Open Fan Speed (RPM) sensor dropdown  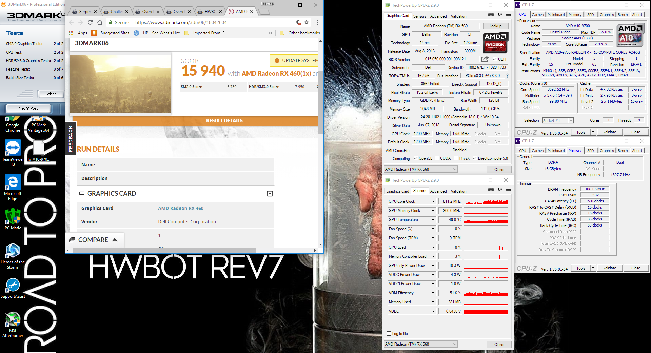[x=433, y=238]
